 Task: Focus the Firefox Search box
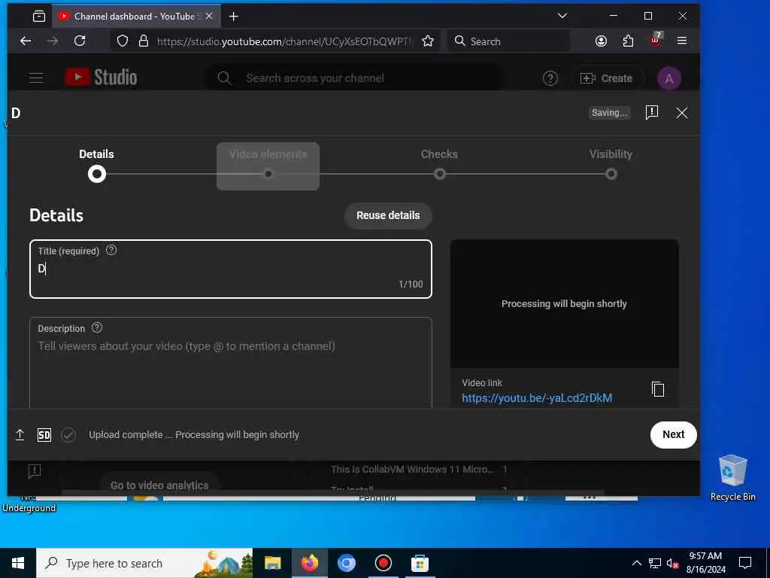(509, 41)
